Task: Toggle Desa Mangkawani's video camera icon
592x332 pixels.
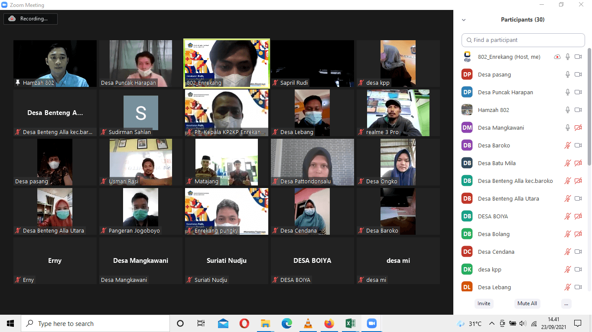Action: [x=578, y=128]
